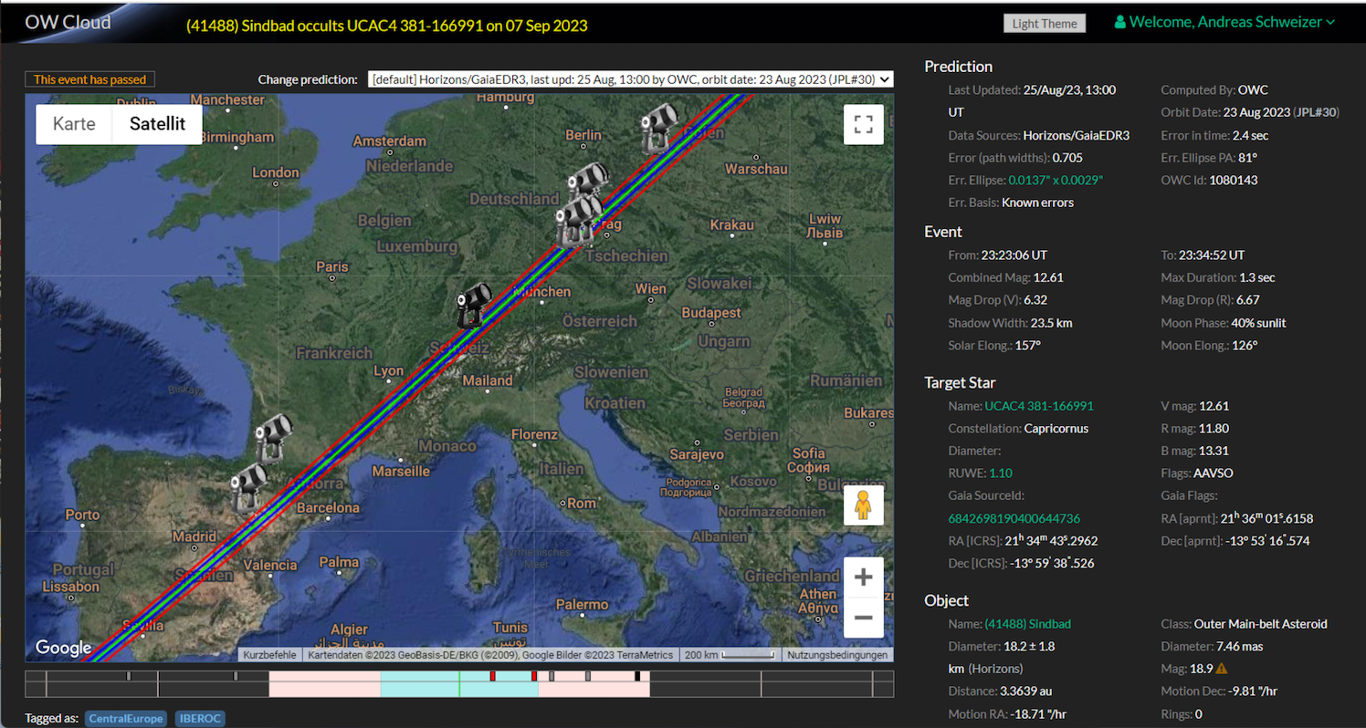Pick up the Street View pegman
Screen dimensions: 1366x728
click(x=863, y=505)
